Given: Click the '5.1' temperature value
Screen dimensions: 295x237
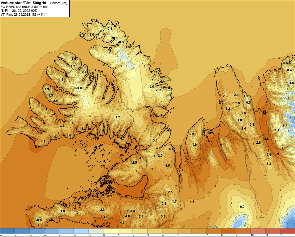Looking at the screenshot, I should pyautogui.click(x=171, y=149).
